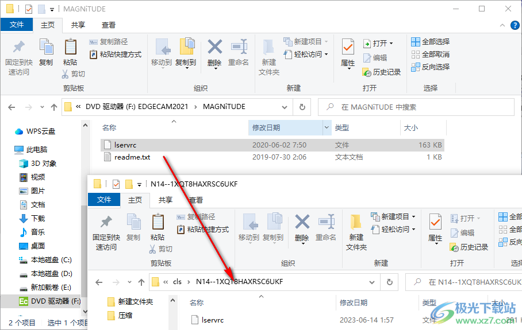Click Pin to Quick Access in MAGNiTUDE window
Viewport: 522px width, 330px height.
click(19, 58)
